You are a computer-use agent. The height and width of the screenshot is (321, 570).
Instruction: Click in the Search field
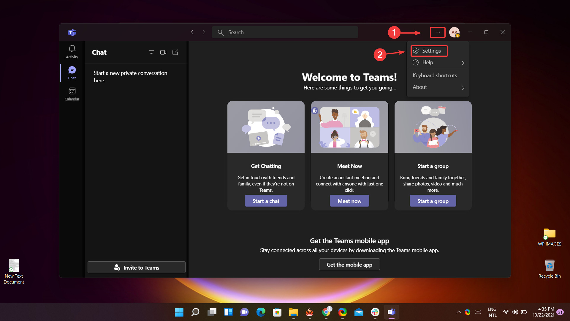tap(285, 32)
